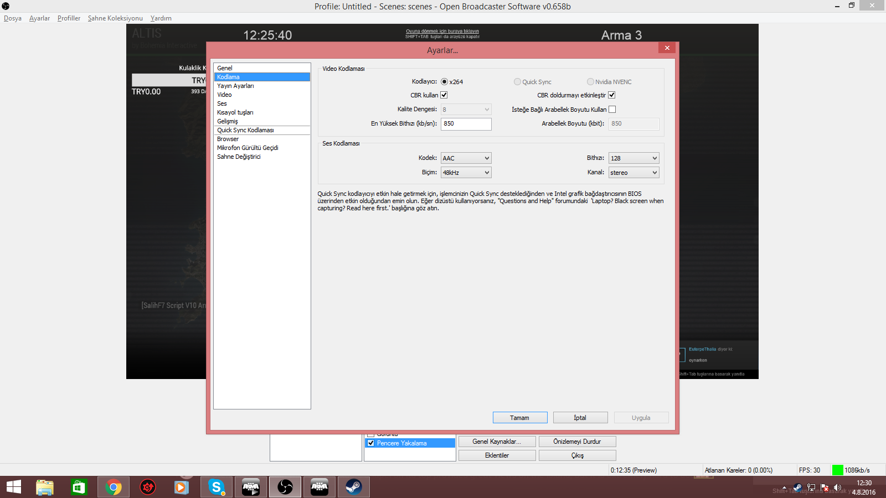Open Sahne Koleksiyonu menu
The width and height of the screenshot is (886, 498).
[x=115, y=18]
